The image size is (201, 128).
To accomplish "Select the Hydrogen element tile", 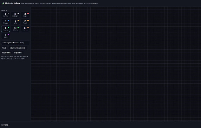I will [15, 15].
